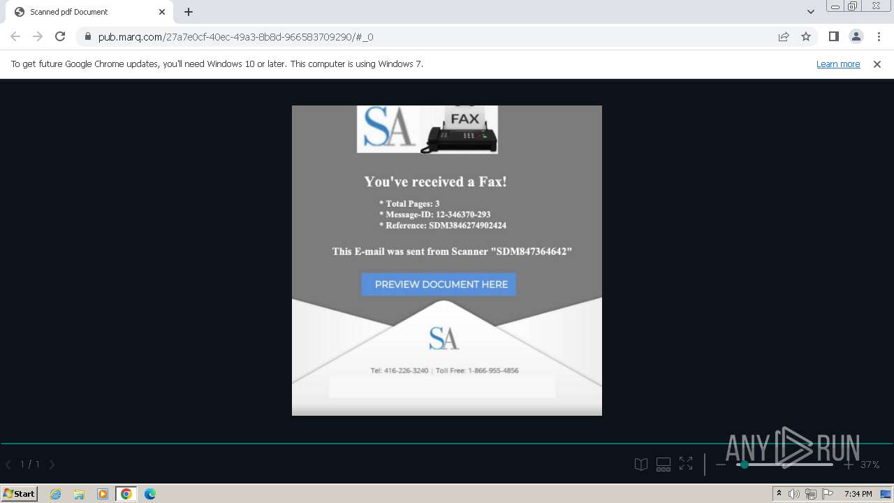Switch to Chrome taskbar button
Viewport: 894px width, 503px height.
pyautogui.click(x=126, y=494)
